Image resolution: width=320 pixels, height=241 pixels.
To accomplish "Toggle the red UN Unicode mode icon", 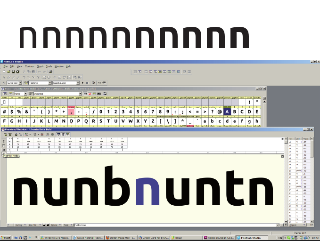I will pos(90,94).
